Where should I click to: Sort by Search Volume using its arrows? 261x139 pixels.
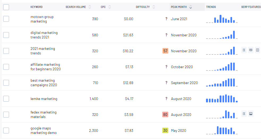[90, 7]
